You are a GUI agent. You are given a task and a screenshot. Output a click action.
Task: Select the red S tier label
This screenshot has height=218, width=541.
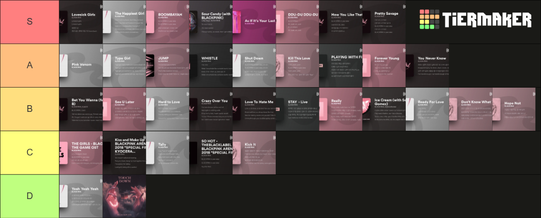pos(30,22)
